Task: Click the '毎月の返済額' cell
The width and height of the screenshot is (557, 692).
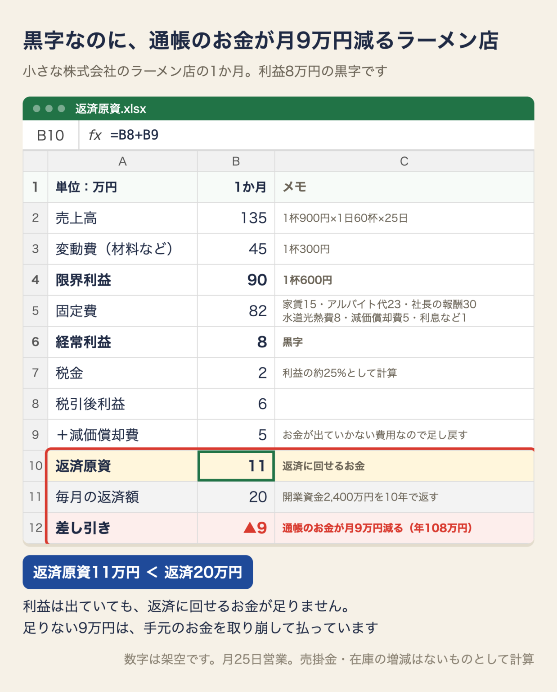Action: [x=122, y=497]
